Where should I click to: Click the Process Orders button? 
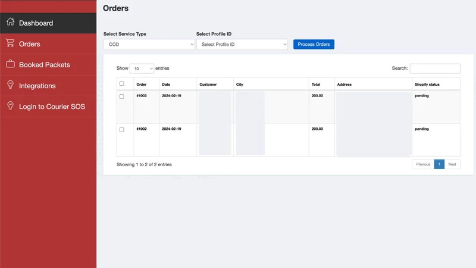pyautogui.click(x=314, y=44)
